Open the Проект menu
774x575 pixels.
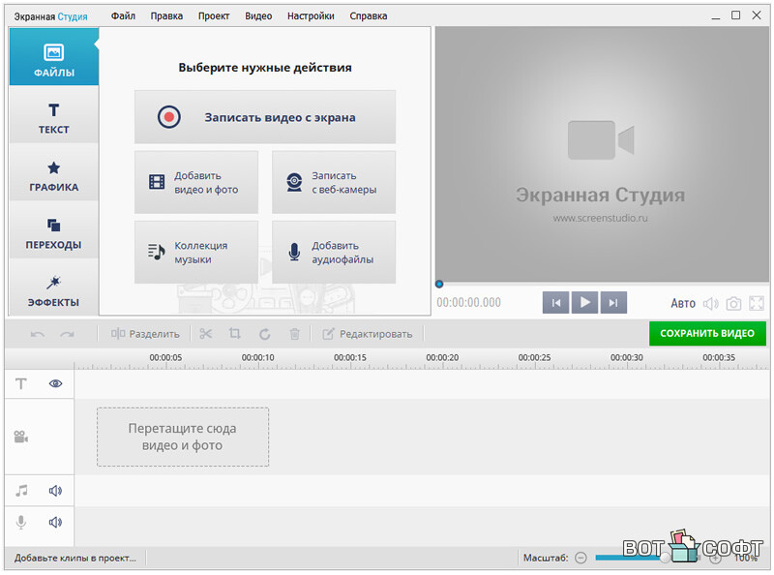(214, 15)
